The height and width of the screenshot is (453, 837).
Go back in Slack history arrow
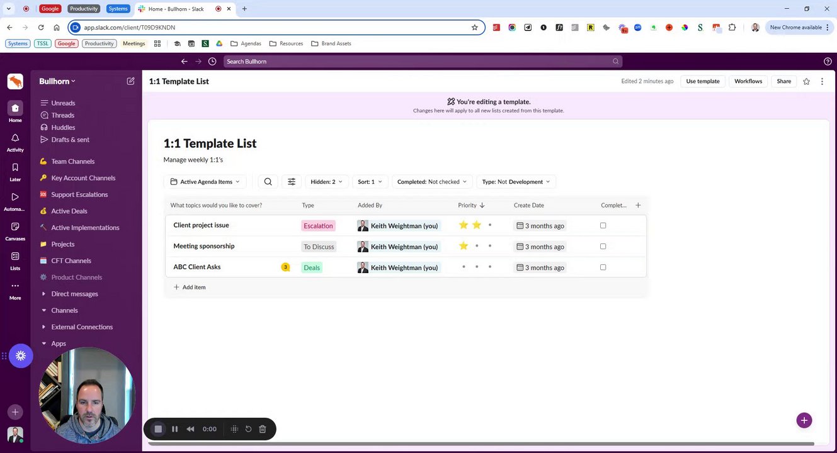[184, 61]
